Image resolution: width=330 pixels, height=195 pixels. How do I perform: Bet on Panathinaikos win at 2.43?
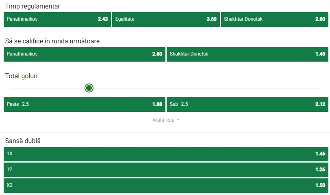57,19
